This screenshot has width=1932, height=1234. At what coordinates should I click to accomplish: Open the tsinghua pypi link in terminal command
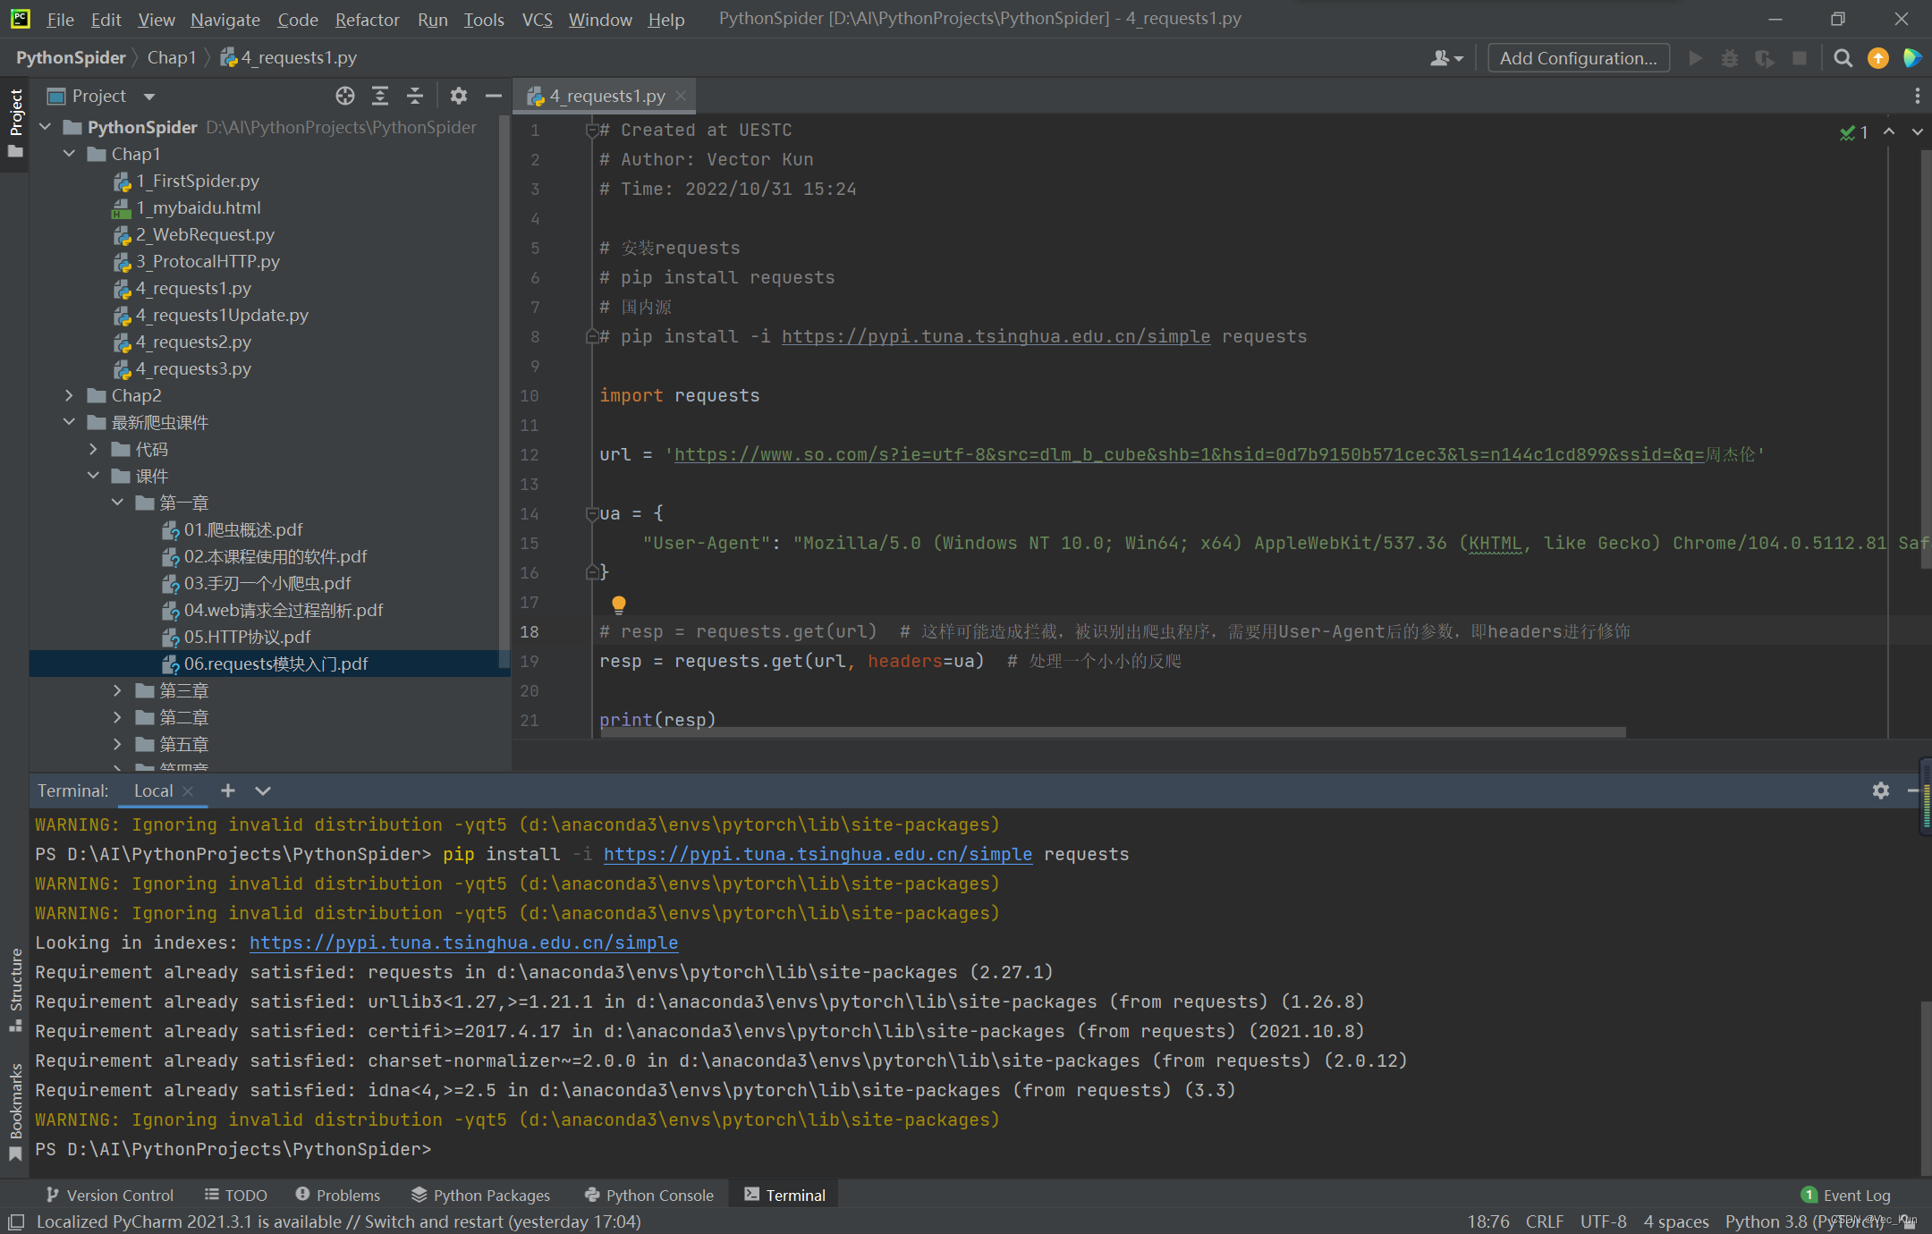[818, 854]
